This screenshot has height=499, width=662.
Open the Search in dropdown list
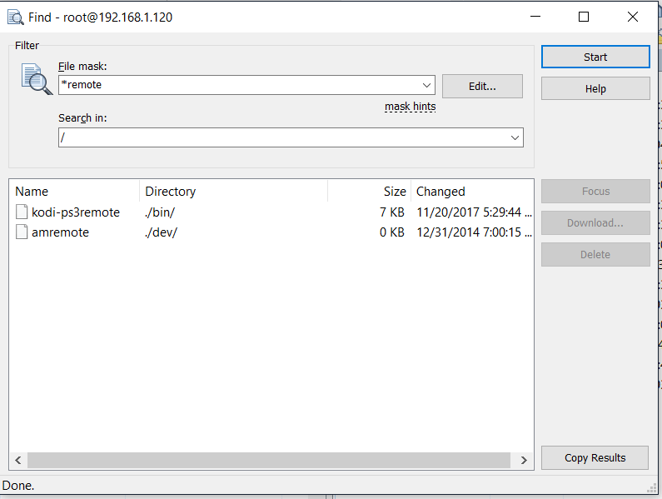tap(515, 137)
